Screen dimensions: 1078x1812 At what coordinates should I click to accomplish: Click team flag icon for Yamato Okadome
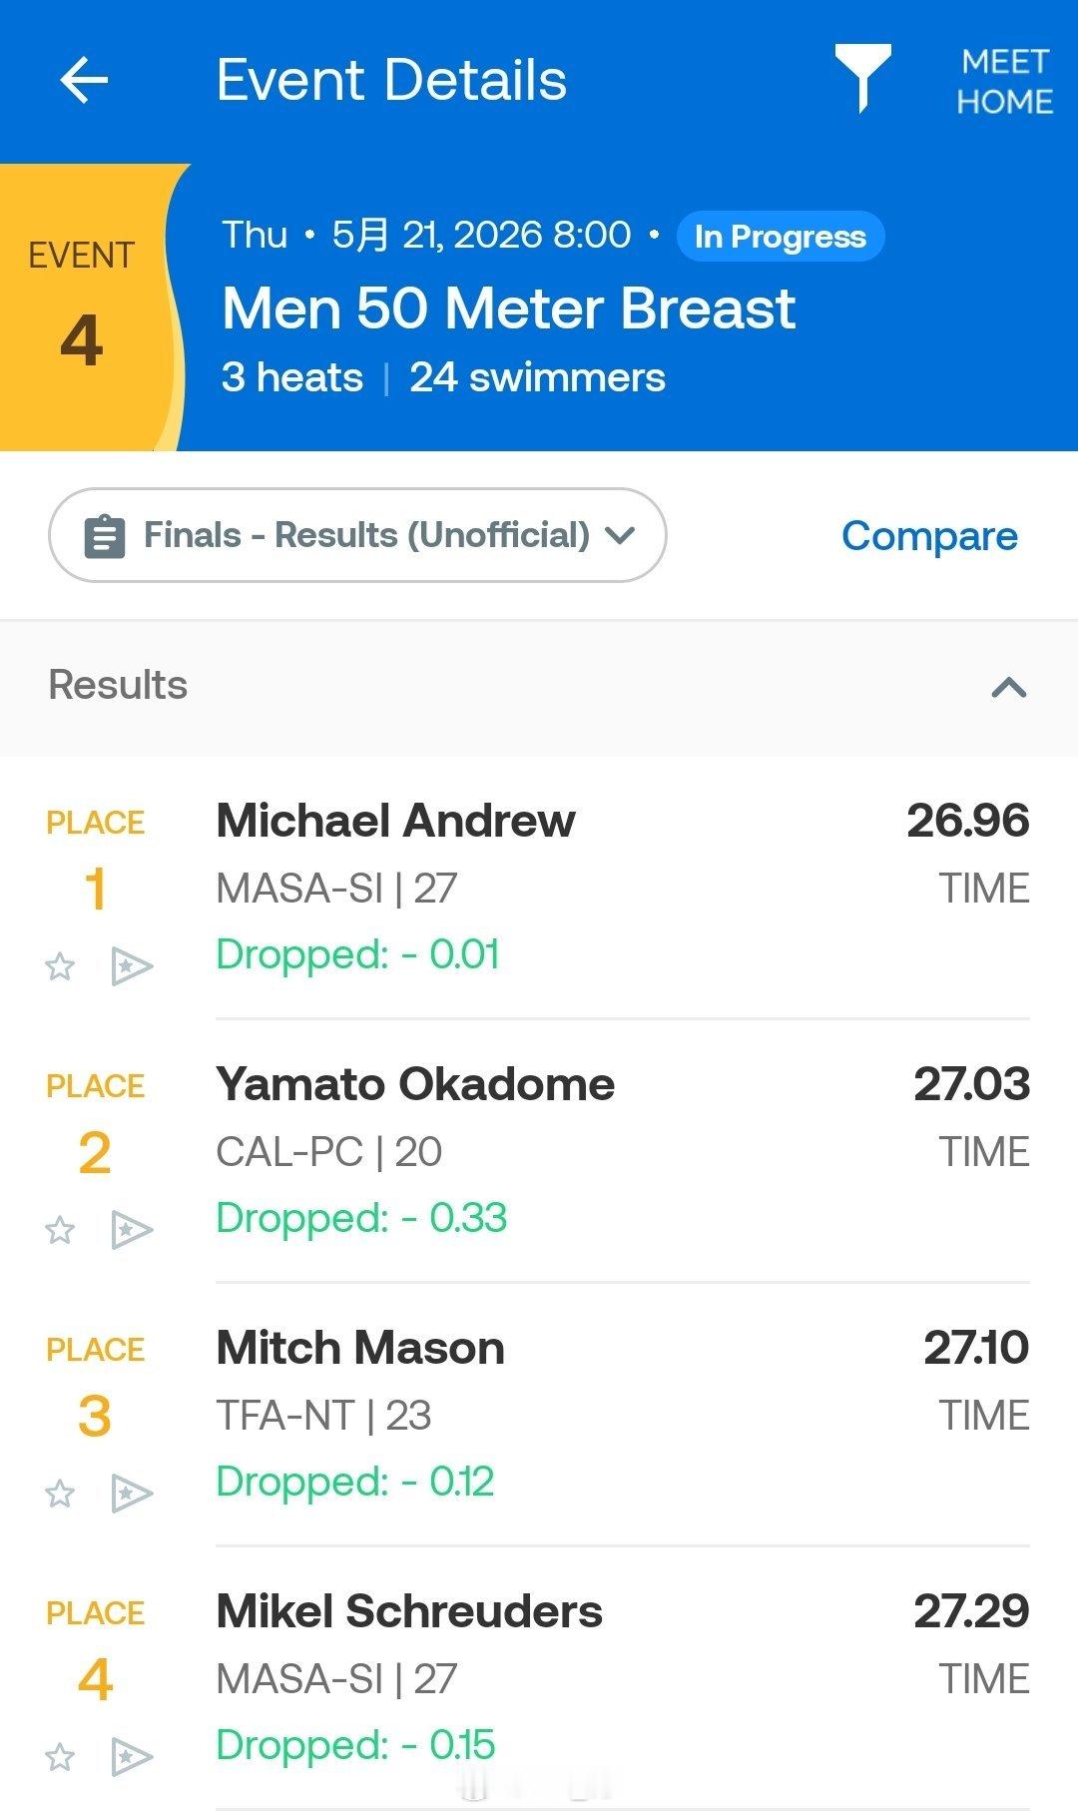tap(132, 1230)
